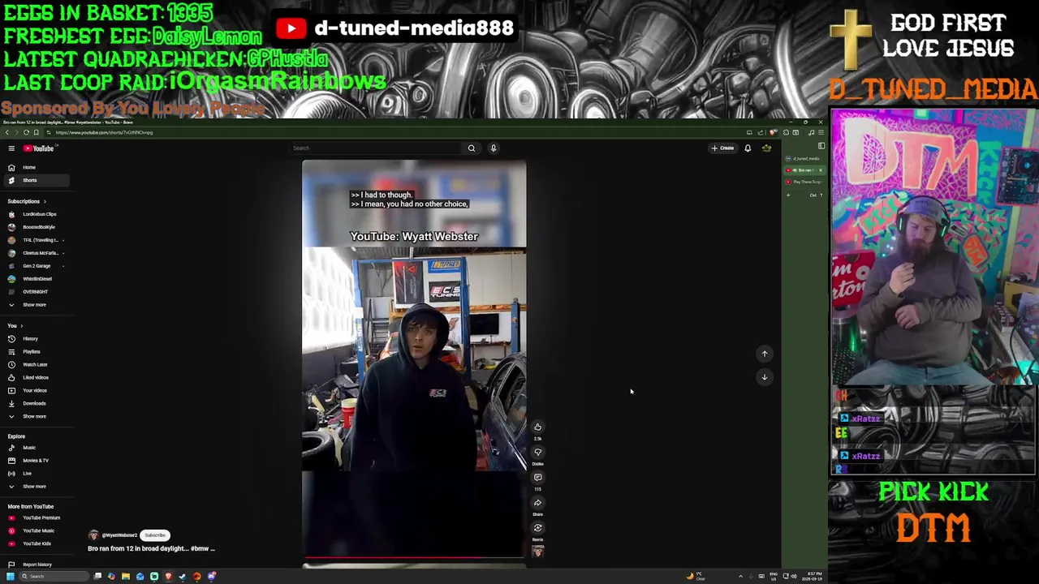Open YouTube notifications bell
The image size is (1039, 584).
pyautogui.click(x=748, y=148)
